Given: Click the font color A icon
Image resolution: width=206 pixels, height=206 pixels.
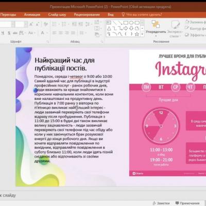Looking at the screenshot, I should click(42, 32).
